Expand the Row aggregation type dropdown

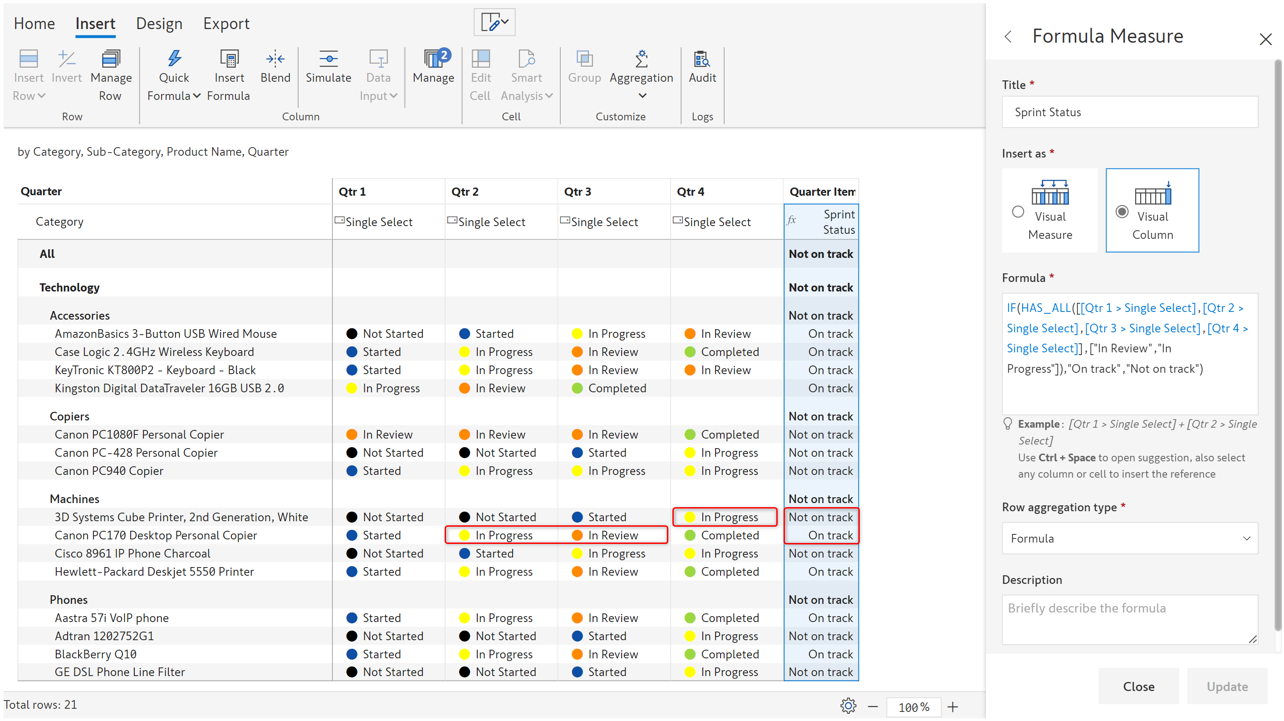click(x=1129, y=538)
